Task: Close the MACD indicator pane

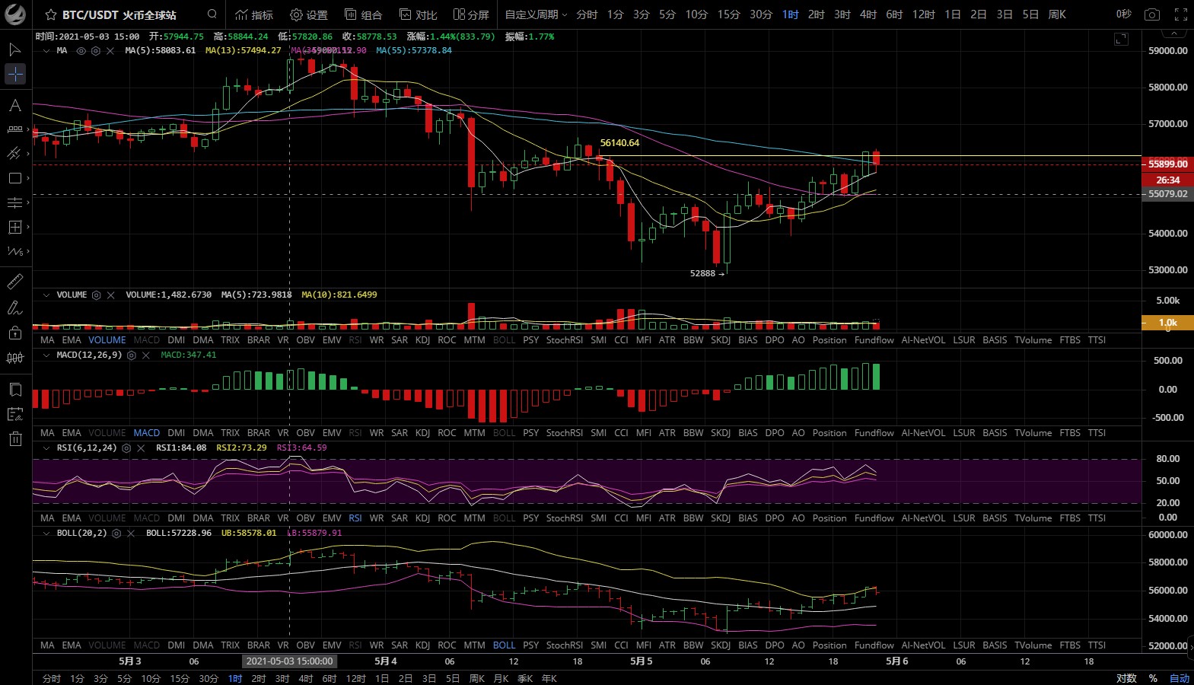Action: 146,355
